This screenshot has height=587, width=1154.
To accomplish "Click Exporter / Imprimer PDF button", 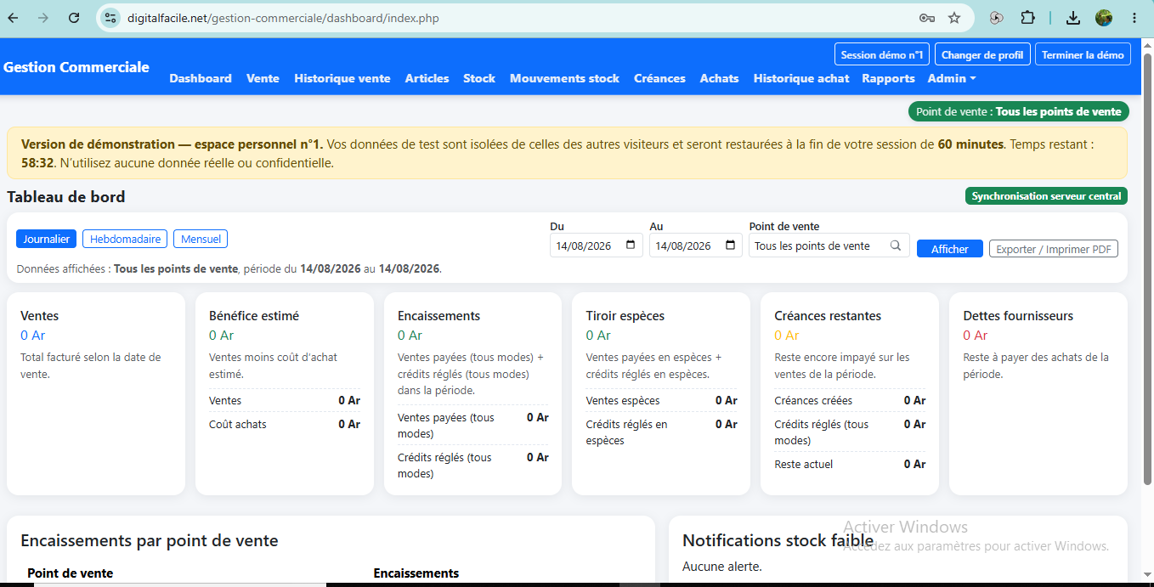I will [1054, 249].
